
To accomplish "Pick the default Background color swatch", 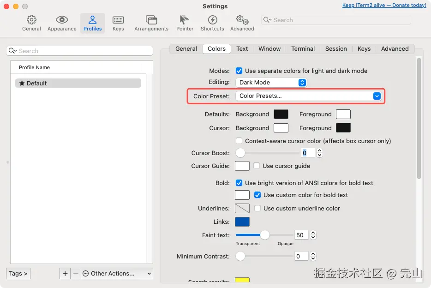I will pyautogui.click(x=281, y=114).
